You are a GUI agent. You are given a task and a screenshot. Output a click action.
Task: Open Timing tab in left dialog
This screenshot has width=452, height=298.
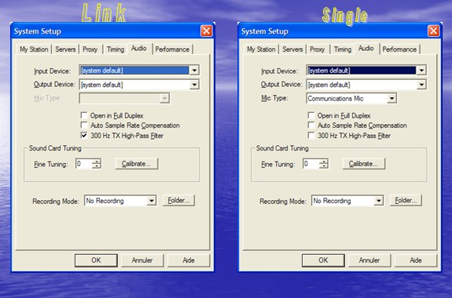click(116, 49)
